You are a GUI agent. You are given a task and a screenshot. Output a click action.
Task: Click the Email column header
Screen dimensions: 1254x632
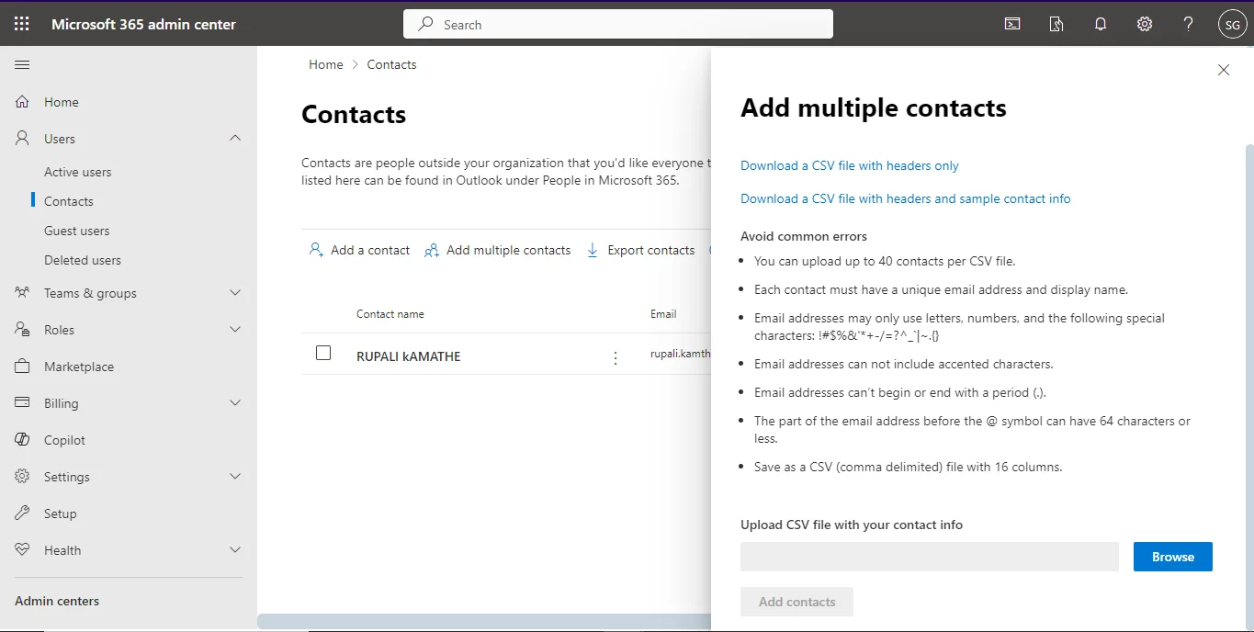663,314
